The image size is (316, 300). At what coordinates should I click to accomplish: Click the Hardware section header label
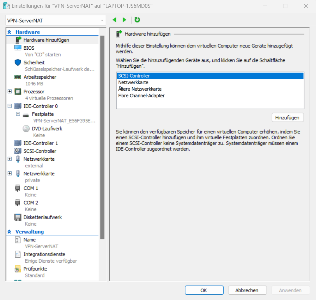coord(28,32)
